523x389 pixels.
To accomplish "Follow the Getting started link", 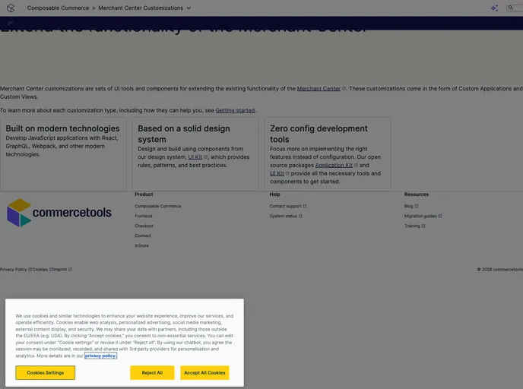I will pos(235,110).
